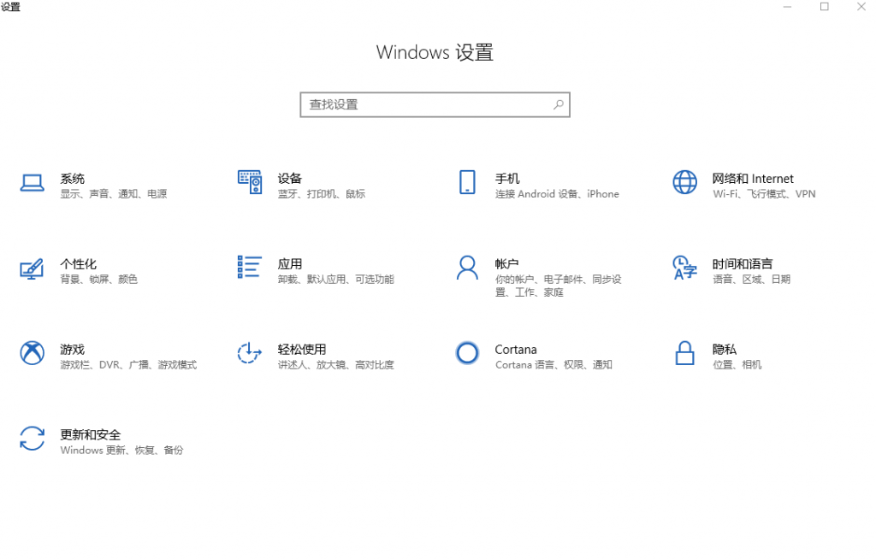Open the 个性化 paintbrush icon

click(x=32, y=268)
